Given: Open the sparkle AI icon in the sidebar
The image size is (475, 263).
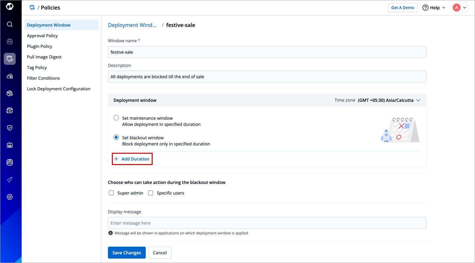Looking at the screenshot, I should (x=10, y=180).
